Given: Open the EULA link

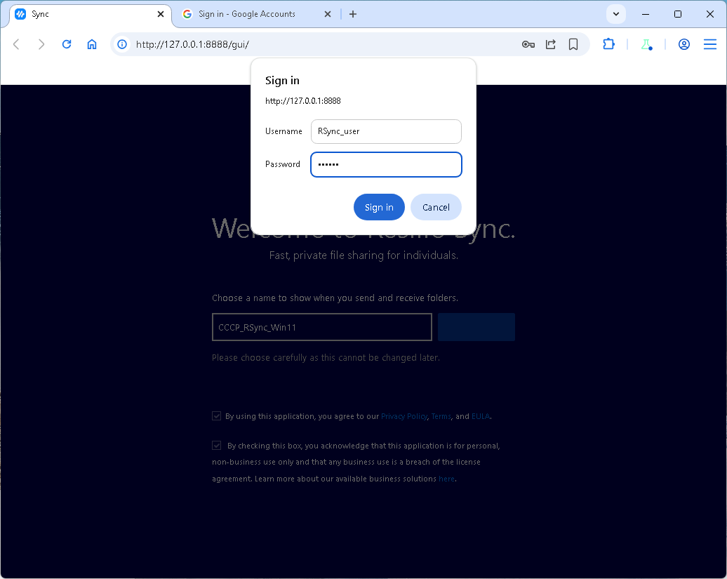Looking at the screenshot, I should click(x=480, y=416).
